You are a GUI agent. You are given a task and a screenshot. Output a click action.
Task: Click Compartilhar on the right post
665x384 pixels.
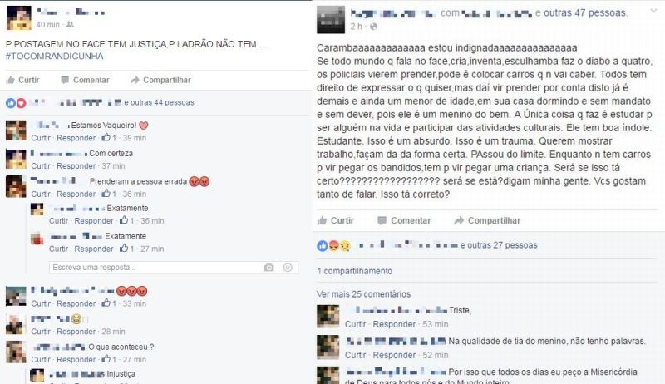click(487, 220)
